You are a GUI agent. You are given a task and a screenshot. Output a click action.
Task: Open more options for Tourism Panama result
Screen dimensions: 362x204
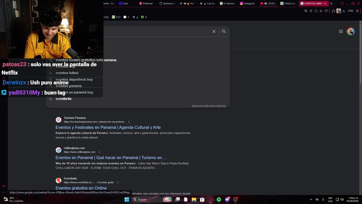click(x=129, y=122)
